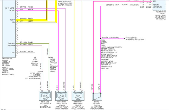Click the C175T connector label
The image size is (169, 110).
point(142,7)
